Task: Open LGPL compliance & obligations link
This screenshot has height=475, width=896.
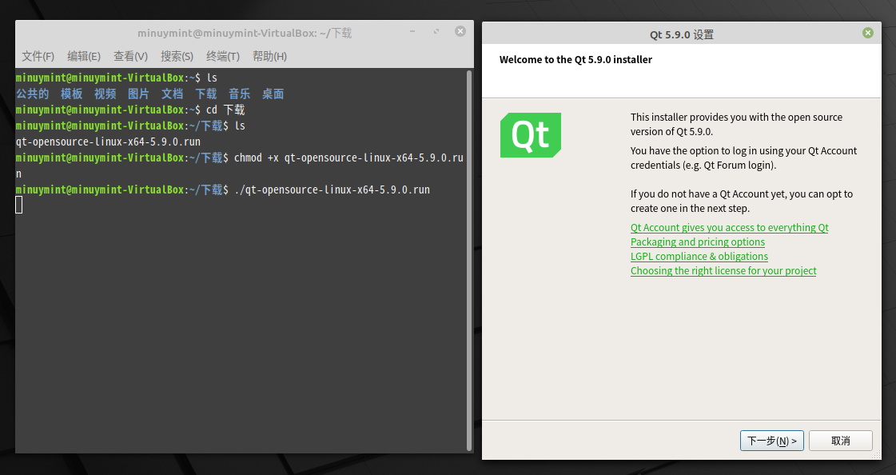Action: [x=699, y=256]
